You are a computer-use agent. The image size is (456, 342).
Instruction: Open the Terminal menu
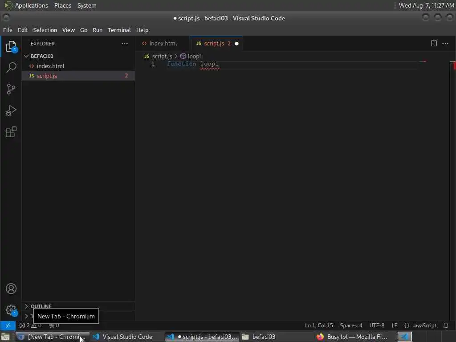click(x=119, y=30)
